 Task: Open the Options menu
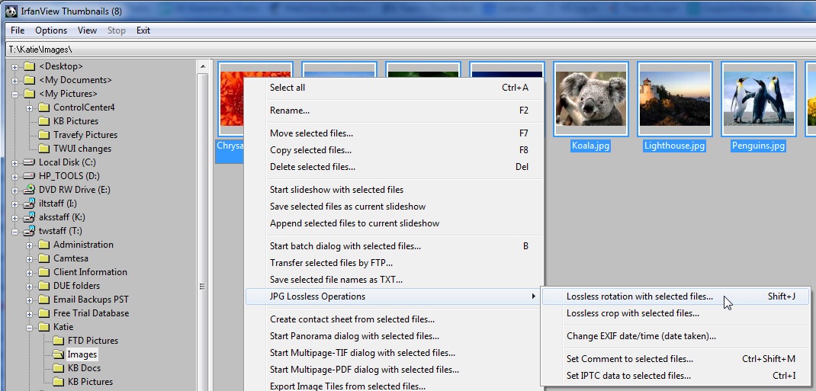pyautogui.click(x=51, y=30)
